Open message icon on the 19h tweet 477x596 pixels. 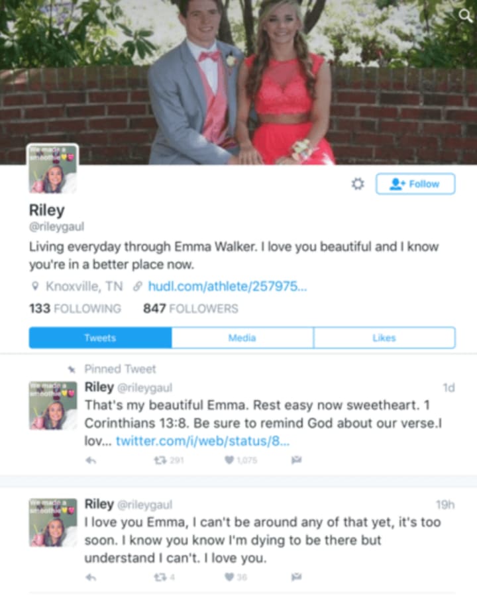coord(297,577)
